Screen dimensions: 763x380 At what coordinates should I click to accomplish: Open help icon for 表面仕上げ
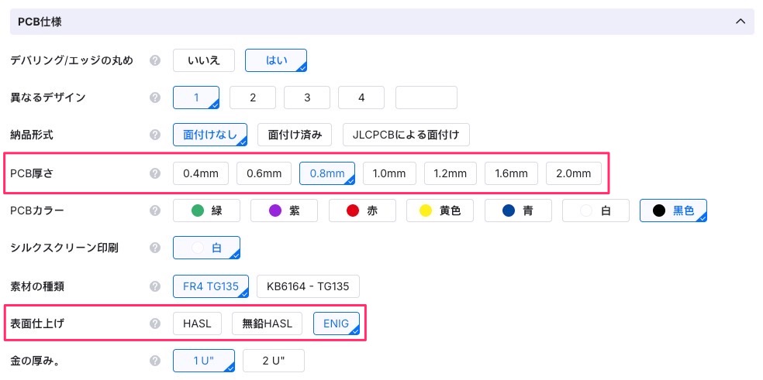click(155, 324)
